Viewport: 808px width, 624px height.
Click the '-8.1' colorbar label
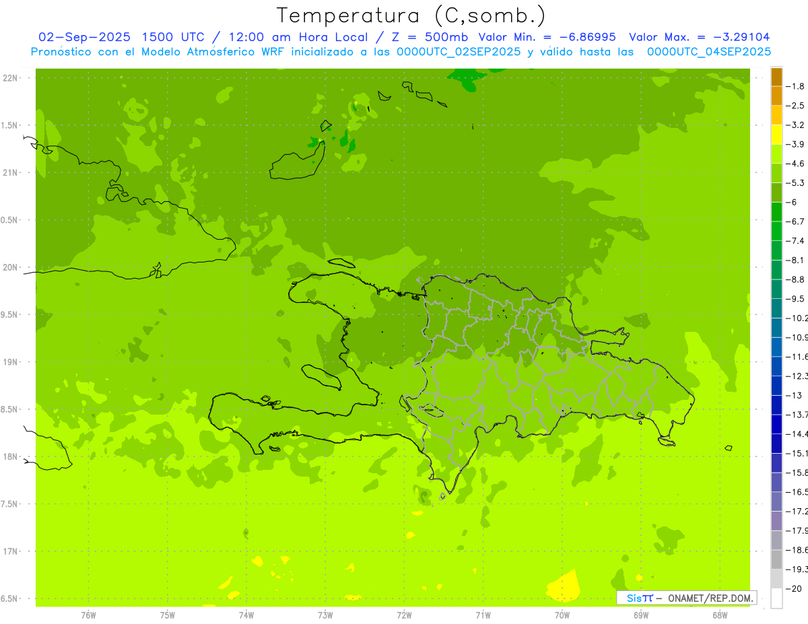click(x=795, y=260)
